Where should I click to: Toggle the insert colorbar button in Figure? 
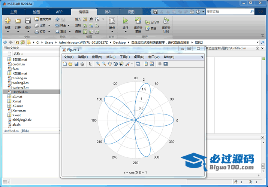146,64
